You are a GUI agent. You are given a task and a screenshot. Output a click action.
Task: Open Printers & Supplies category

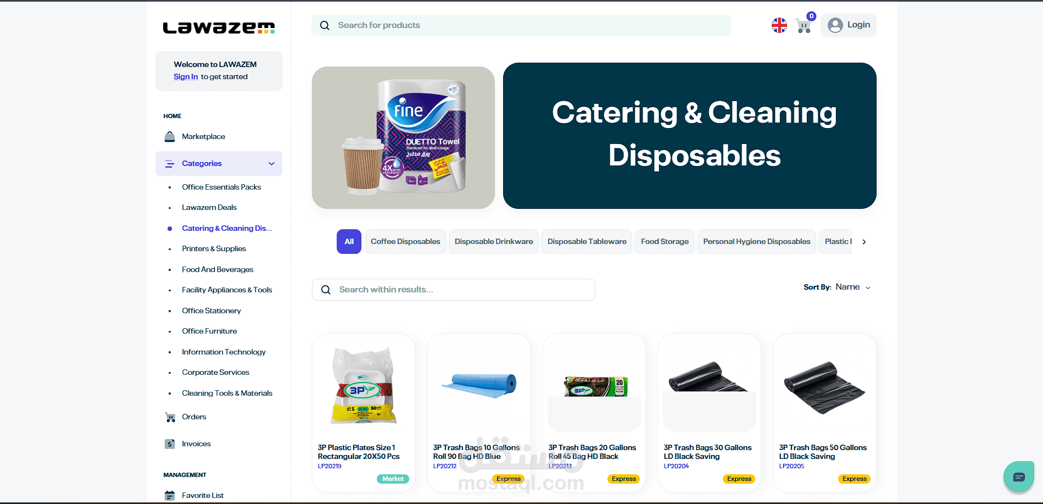214,249
